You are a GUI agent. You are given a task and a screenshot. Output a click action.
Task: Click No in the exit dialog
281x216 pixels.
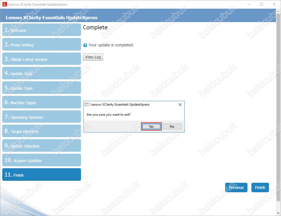172,126
